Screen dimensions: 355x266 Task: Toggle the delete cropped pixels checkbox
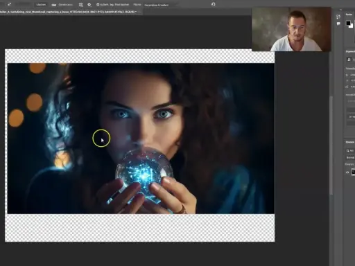click(x=98, y=5)
